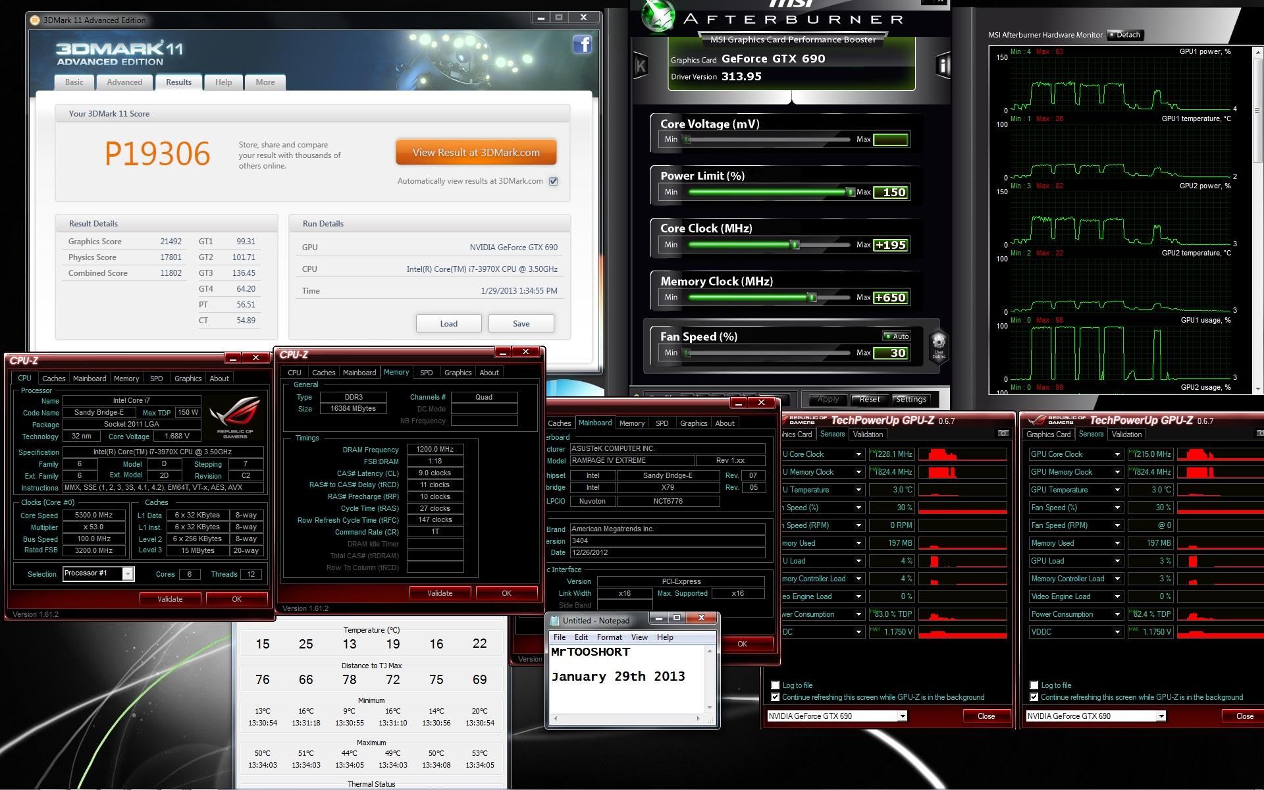Click the Load button in 3DMark
This screenshot has height=790, width=1264.
coord(448,323)
